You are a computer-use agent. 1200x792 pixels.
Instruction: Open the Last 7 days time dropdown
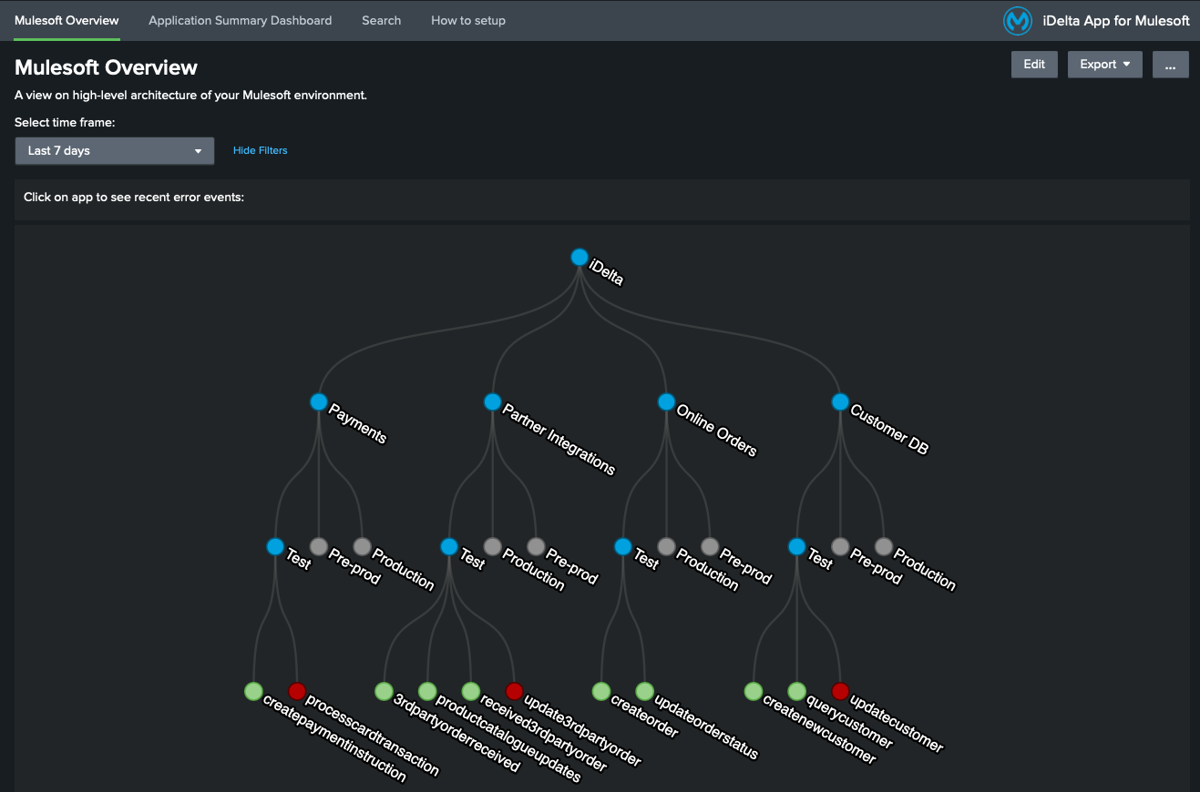coord(115,151)
